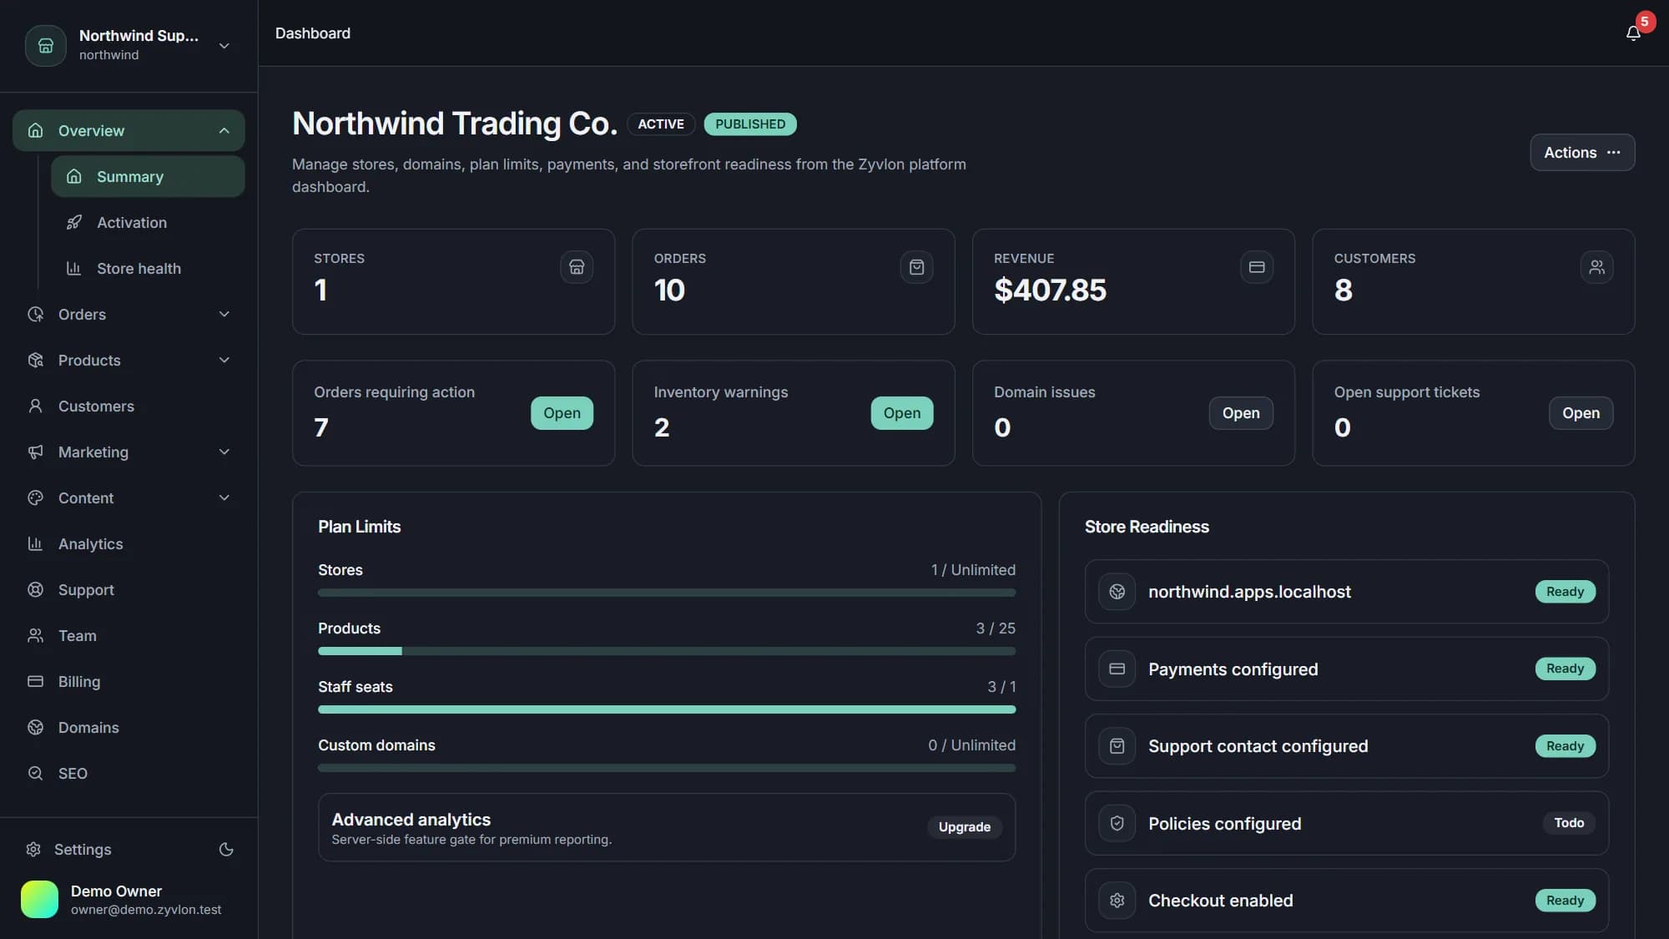The height and width of the screenshot is (939, 1669).
Task: Click the PUBLISHED status badge
Action: [x=750, y=124]
